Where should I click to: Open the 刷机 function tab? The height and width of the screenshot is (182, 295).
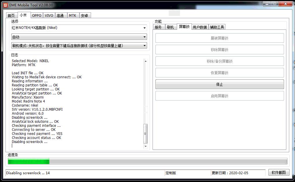tap(171, 27)
